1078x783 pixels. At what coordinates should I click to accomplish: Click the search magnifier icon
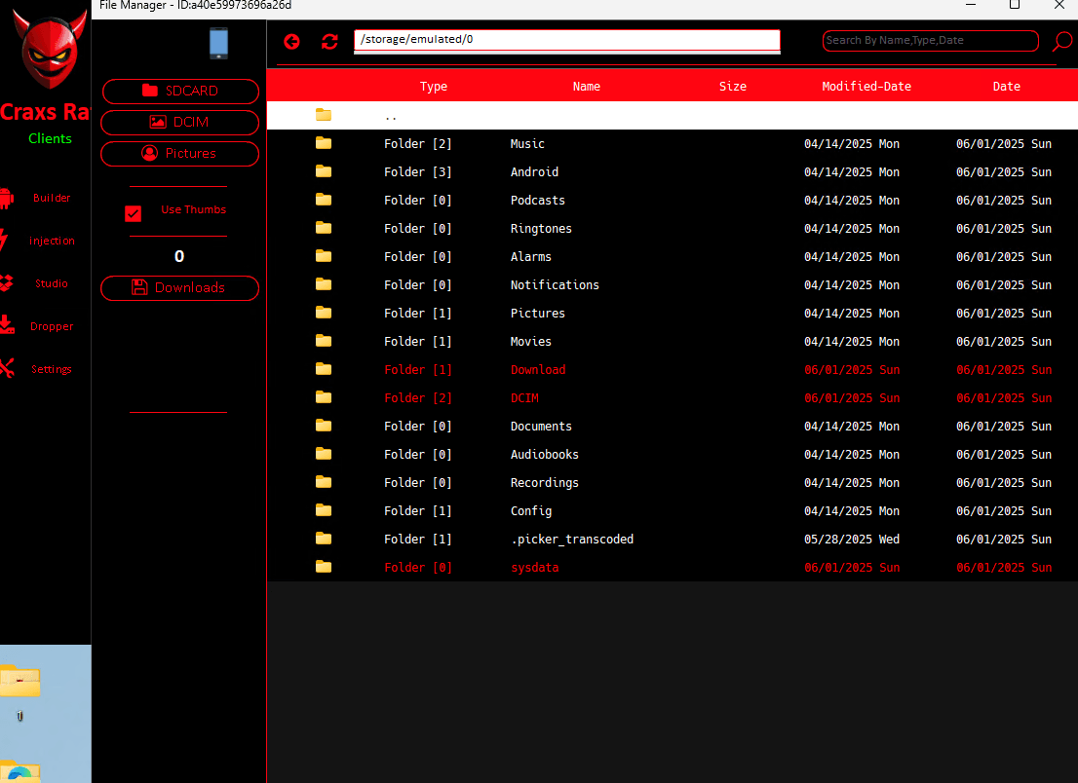(1060, 43)
